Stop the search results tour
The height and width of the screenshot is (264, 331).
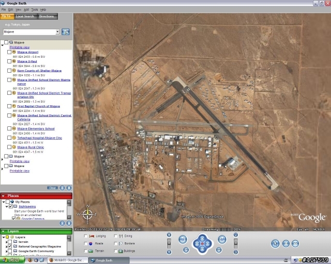coord(69,188)
